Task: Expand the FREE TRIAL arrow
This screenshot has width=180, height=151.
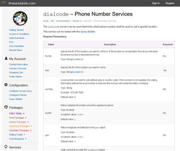Action: point(24,113)
